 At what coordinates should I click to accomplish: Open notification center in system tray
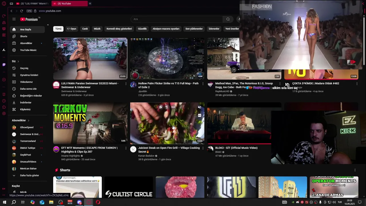360,202
